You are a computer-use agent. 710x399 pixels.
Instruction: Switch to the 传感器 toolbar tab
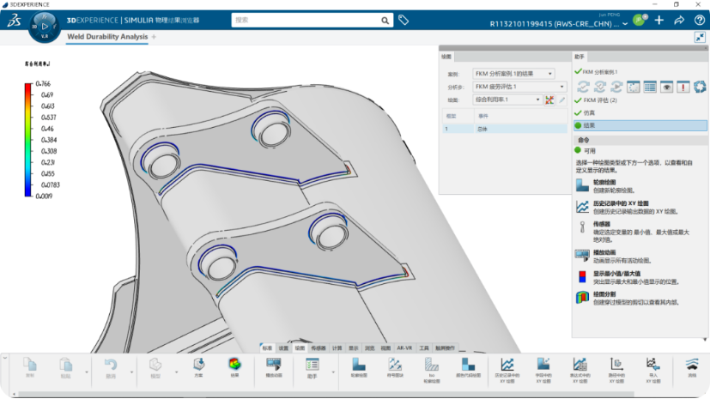tap(319, 348)
